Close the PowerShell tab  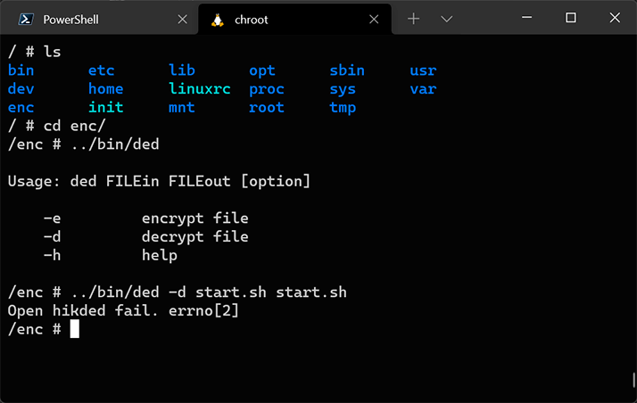click(183, 19)
